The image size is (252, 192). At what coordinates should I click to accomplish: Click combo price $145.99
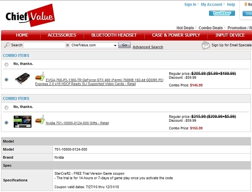click(x=196, y=85)
